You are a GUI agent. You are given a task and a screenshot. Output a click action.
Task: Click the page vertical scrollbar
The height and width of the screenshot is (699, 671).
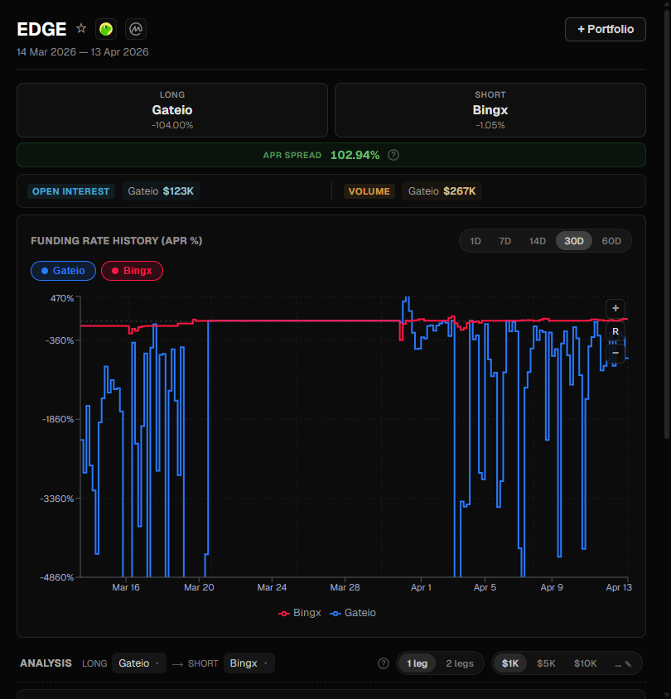pyautogui.click(x=667, y=223)
